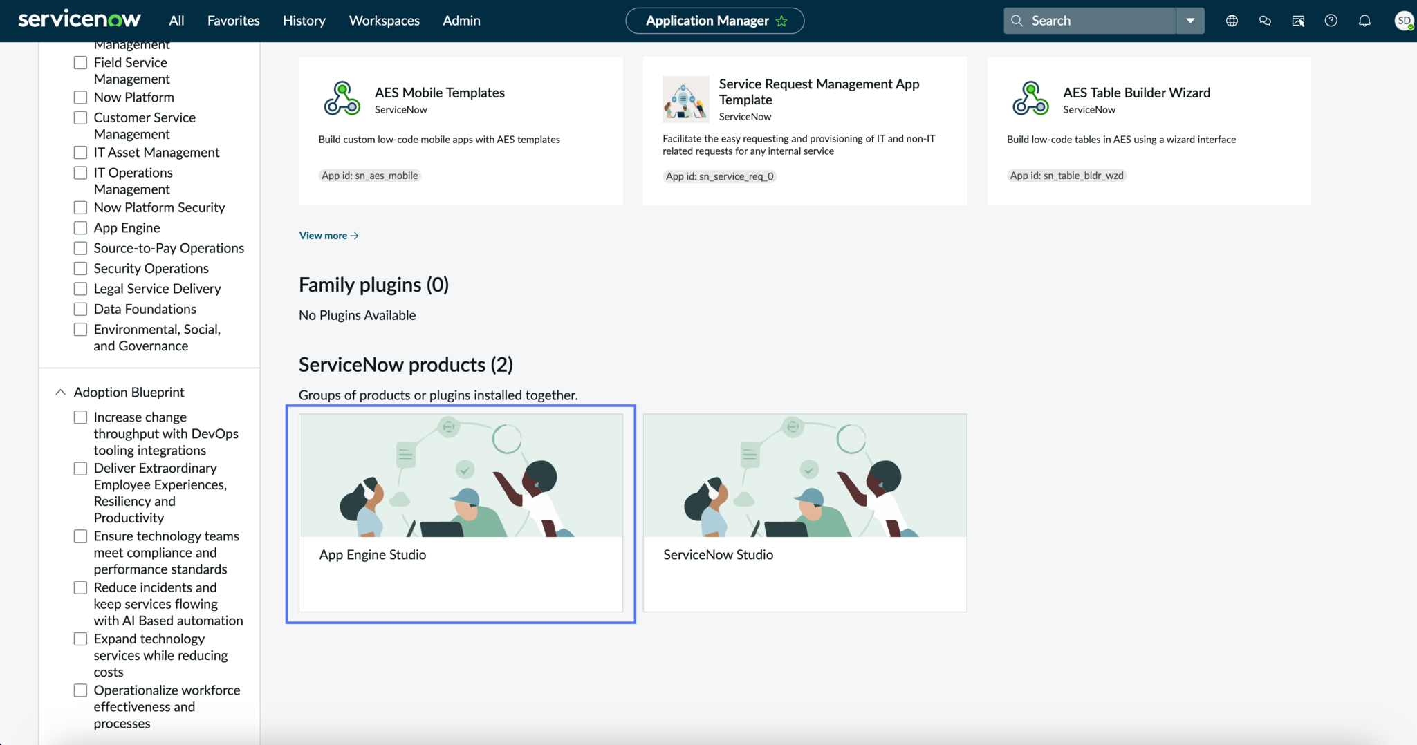Open the notifications bell icon

click(x=1364, y=21)
